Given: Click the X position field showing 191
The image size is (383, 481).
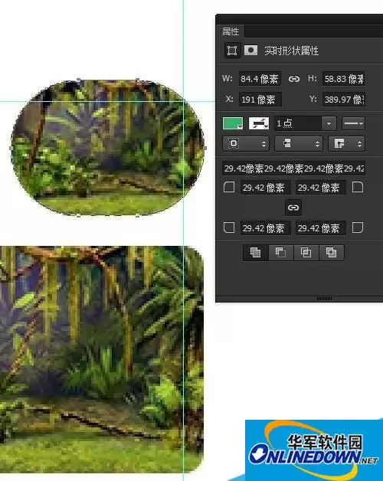Looking at the screenshot, I should 260,100.
